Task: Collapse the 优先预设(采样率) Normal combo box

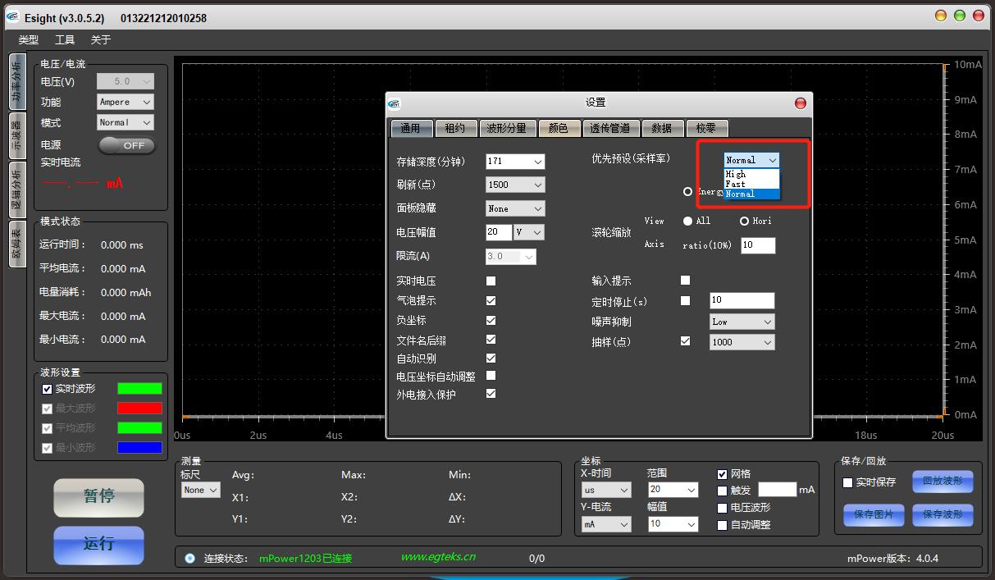Action: (751, 160)
